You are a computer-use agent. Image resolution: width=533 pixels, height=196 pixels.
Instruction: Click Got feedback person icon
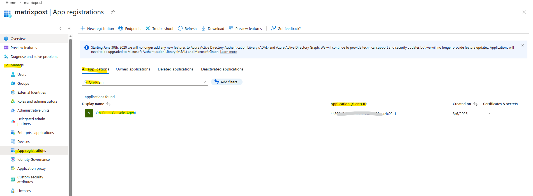click(x=273, y=28)
